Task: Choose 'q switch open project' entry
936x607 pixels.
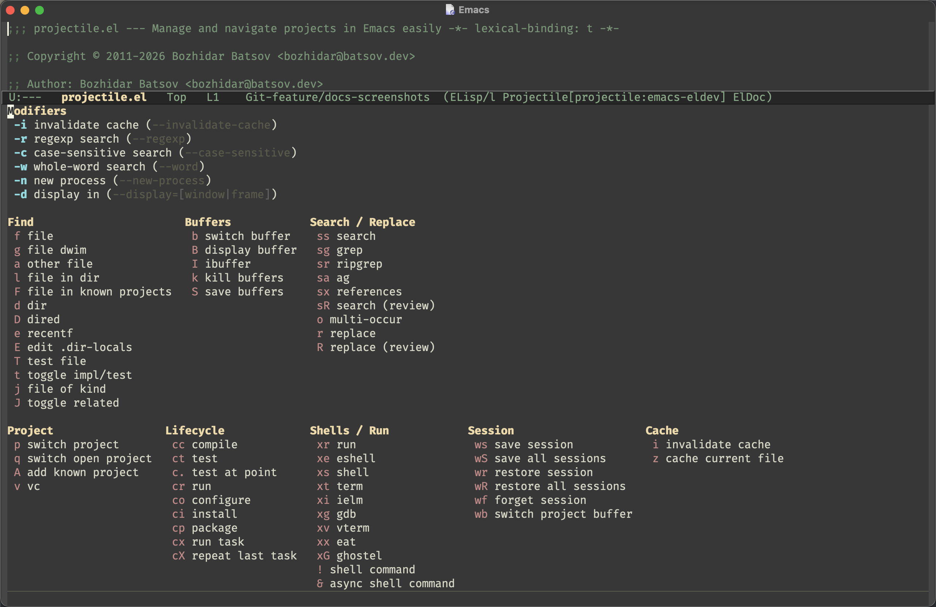Action: (83, 459)
